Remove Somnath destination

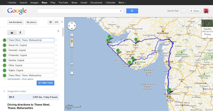[56, 50]
